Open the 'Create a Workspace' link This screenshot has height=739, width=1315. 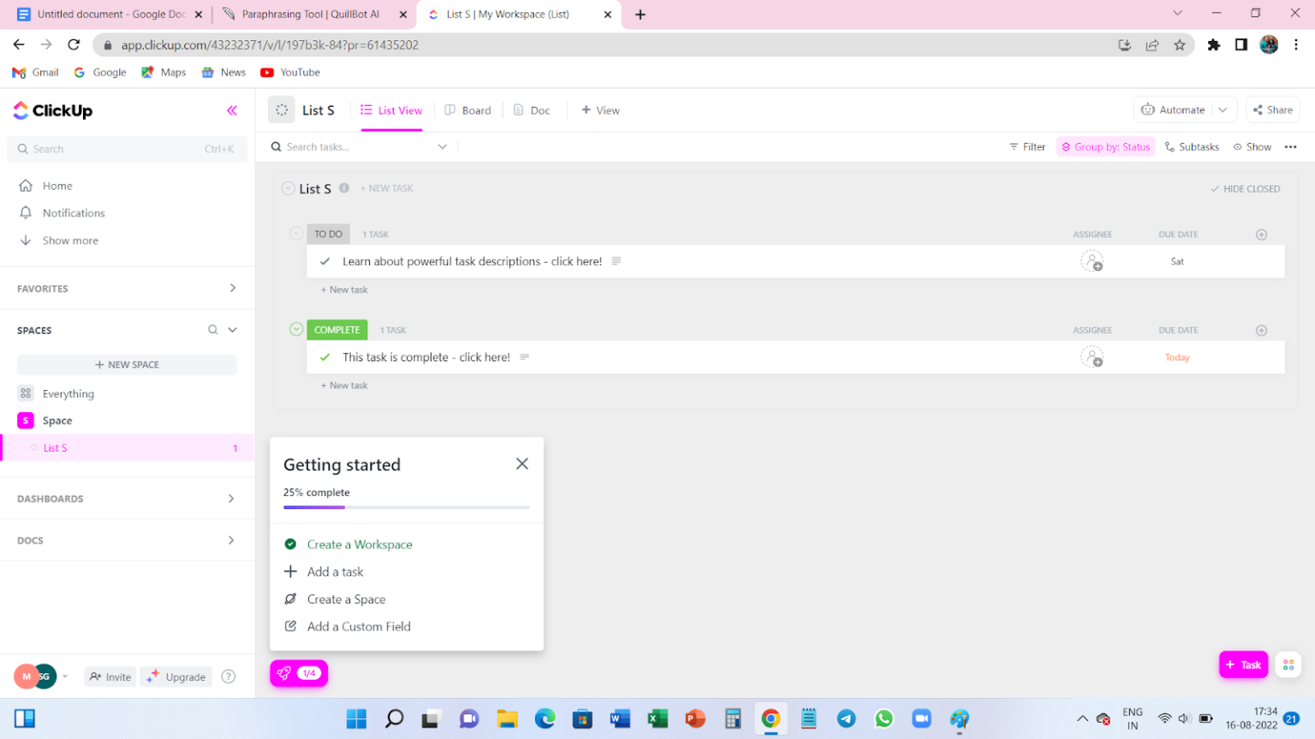360,544
